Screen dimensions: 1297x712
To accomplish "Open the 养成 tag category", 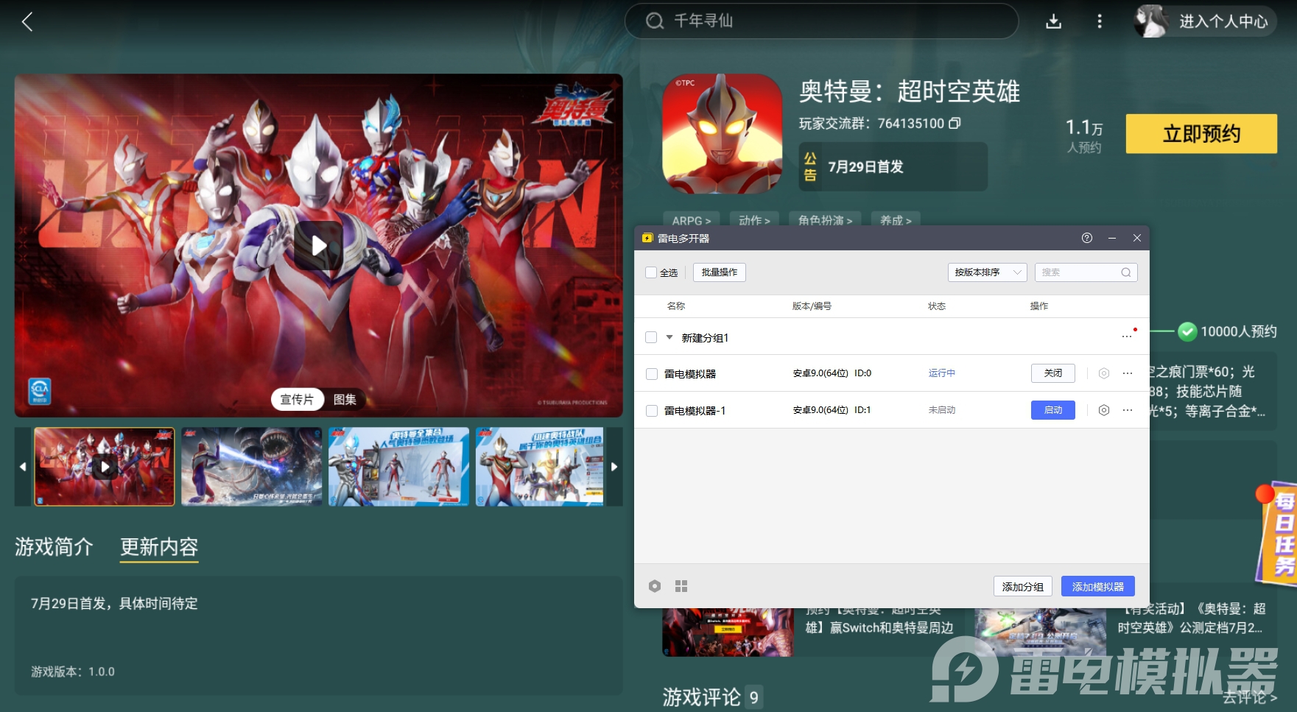I will tap(896, 220).
